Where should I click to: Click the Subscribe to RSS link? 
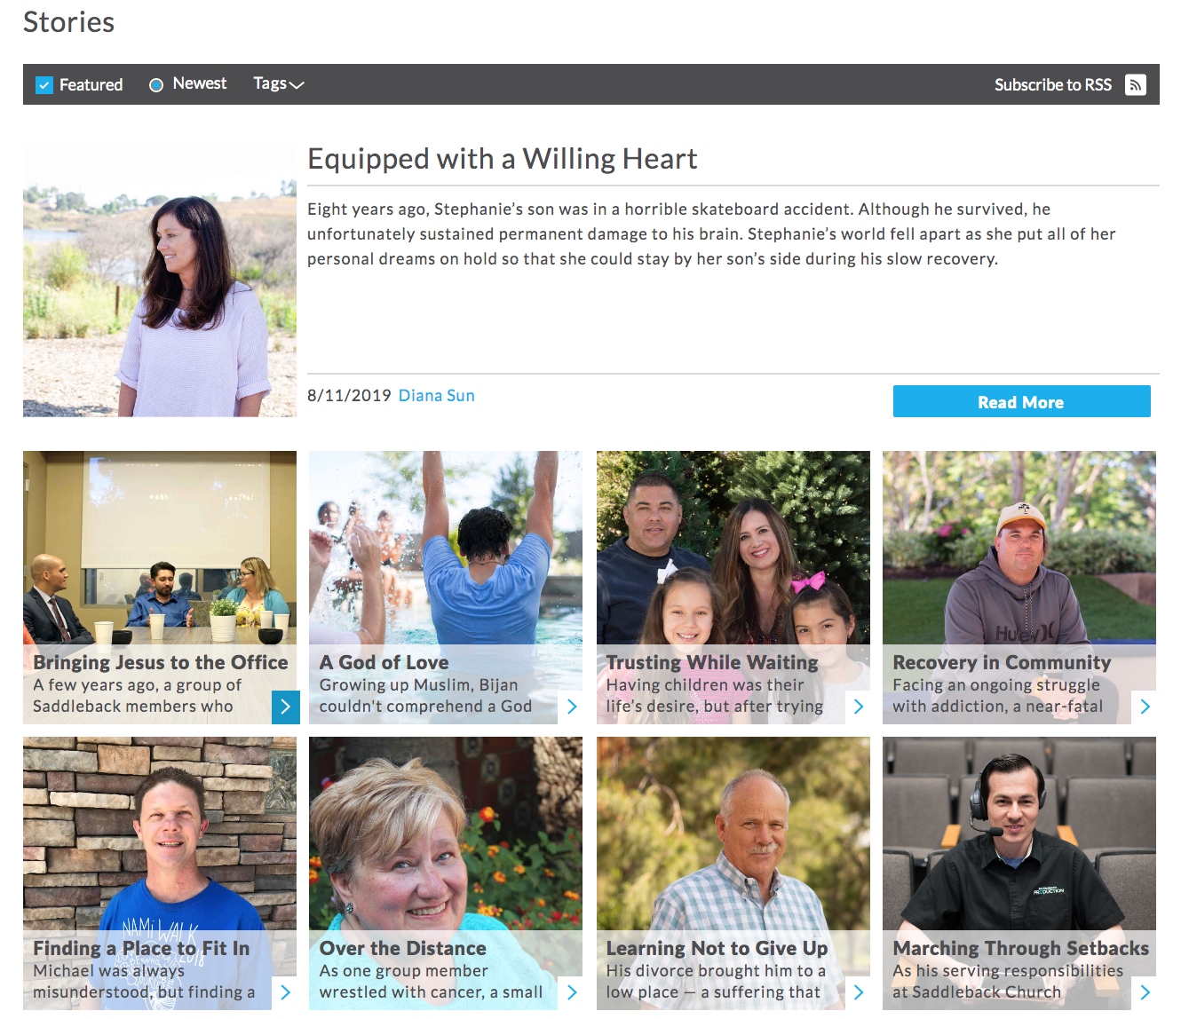(1053, 84)
